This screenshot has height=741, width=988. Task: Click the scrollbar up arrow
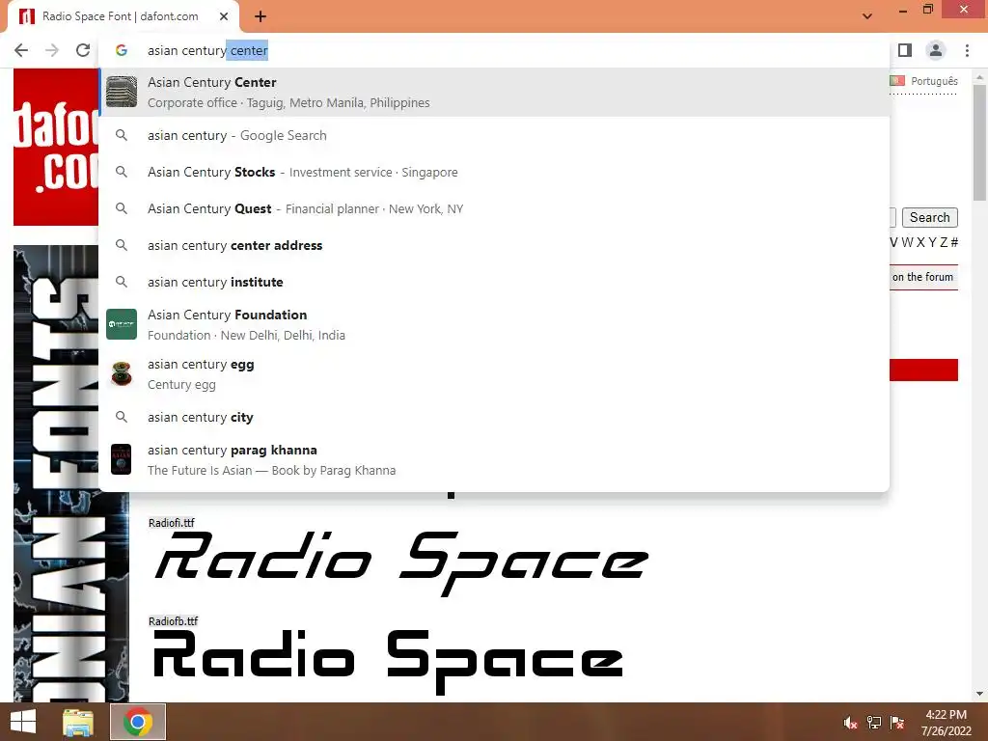tap(979, 77)
